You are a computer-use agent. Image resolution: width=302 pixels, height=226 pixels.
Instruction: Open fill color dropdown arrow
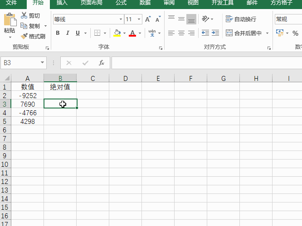(x=124, y=33)
